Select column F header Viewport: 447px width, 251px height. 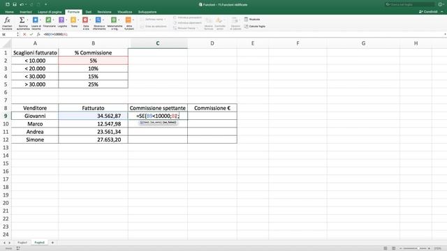[x=298, y=43]
